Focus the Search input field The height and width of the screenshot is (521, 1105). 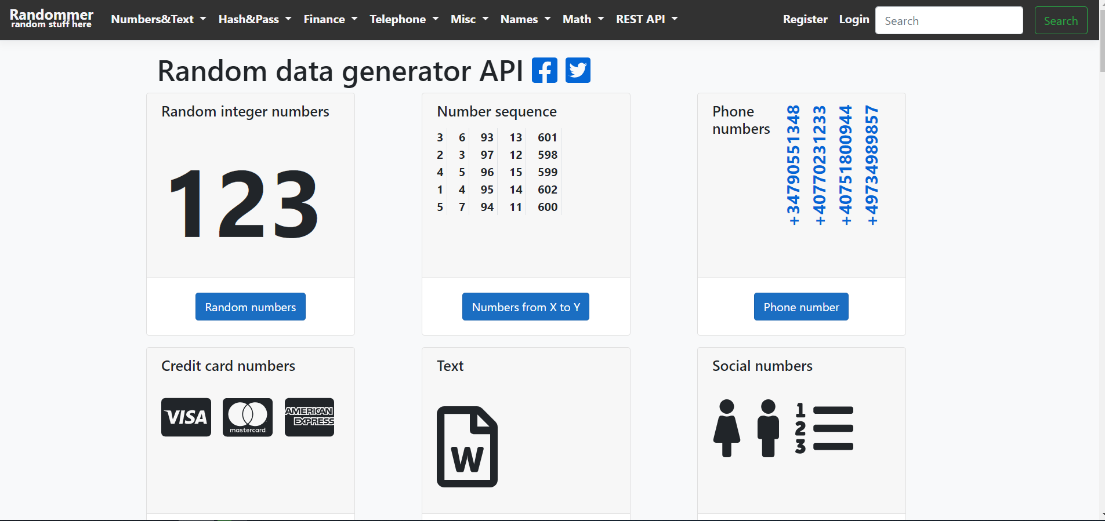pos(949,20)
